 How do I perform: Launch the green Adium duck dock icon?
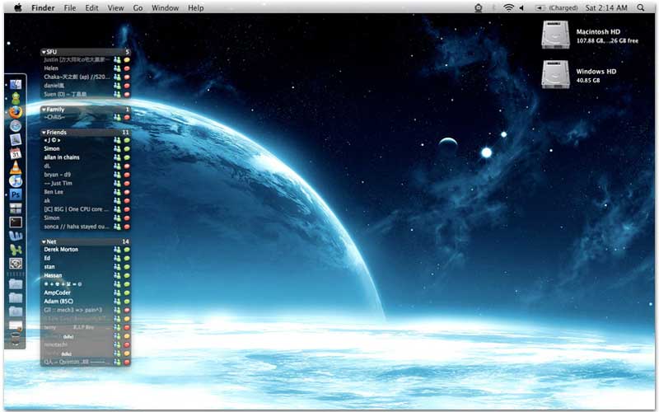16,98
